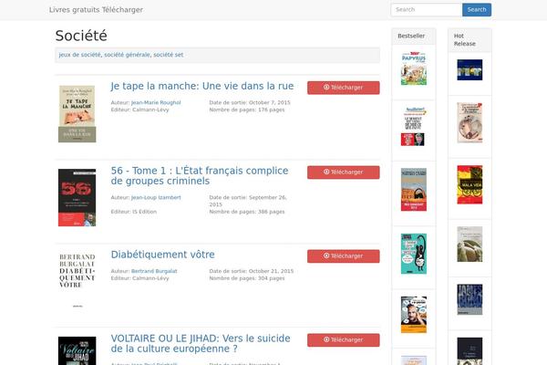
Task: Open the société set tag link
Action: pos(168,55)
